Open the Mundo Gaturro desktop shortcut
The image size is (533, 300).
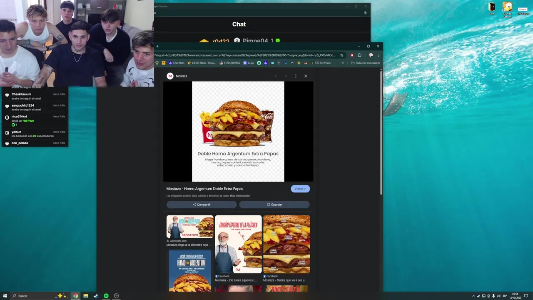(507, 9)
